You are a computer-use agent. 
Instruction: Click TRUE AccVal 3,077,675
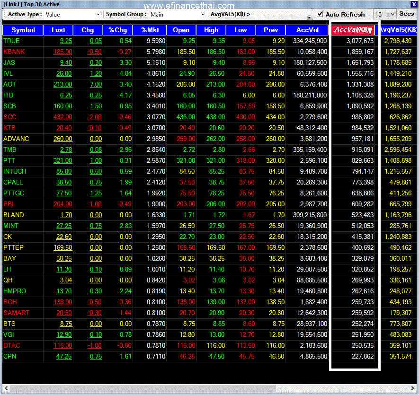360,41
